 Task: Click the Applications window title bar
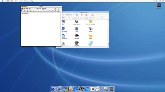(x=85, y=12)
